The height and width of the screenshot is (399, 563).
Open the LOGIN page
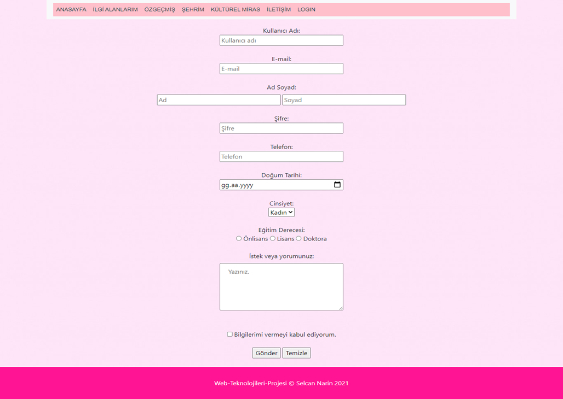pyautogui.click(x=306, y=9)
